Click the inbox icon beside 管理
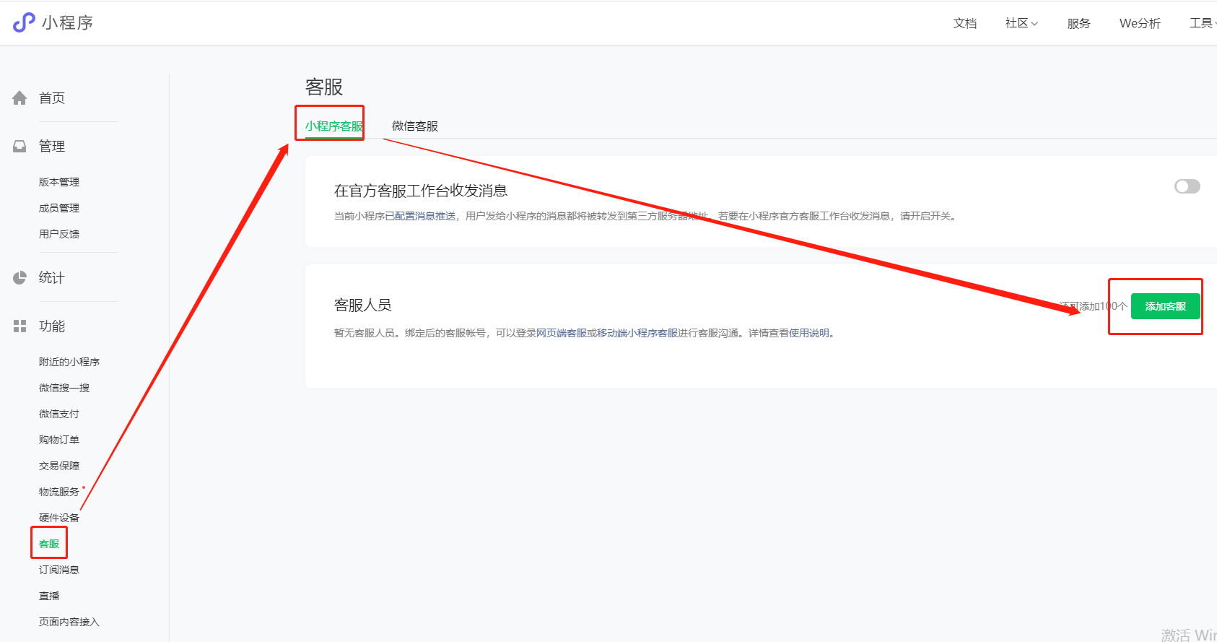The height and width of the screenshot is (642, 1217). click(x=19, y=147)
